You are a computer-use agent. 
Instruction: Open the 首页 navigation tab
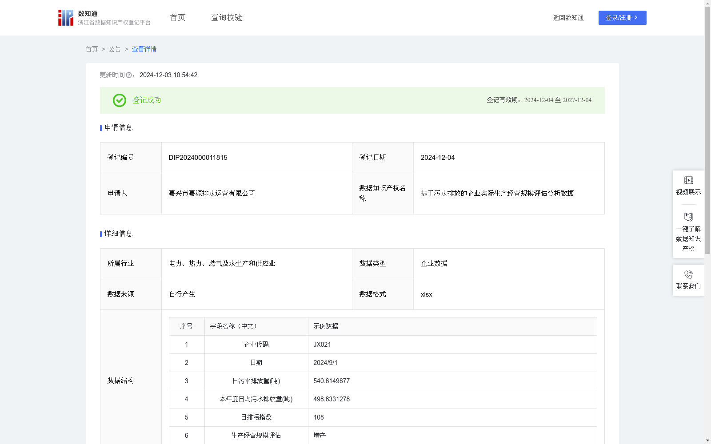tap(178, 18)
